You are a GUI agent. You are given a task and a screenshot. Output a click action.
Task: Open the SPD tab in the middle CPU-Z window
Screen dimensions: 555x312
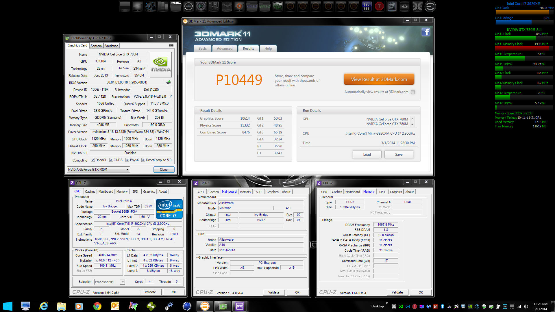click(x=259, y=192)
